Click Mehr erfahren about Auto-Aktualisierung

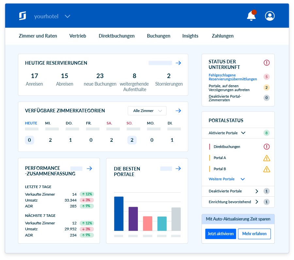(x=254, y=234)
